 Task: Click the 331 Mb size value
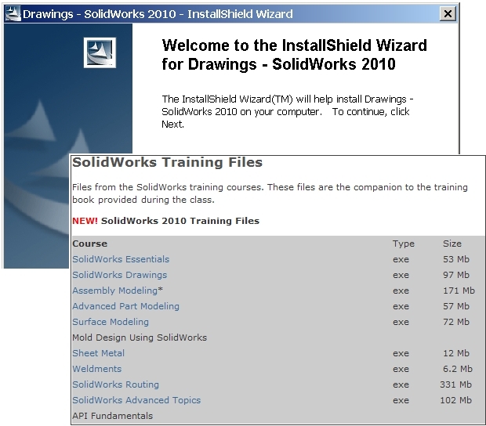tap(456, 384)
